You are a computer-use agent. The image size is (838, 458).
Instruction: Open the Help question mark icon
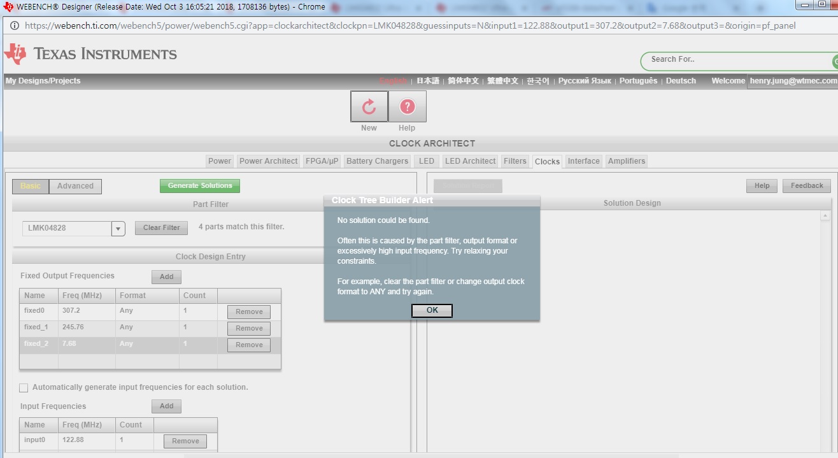click(407, 106)
